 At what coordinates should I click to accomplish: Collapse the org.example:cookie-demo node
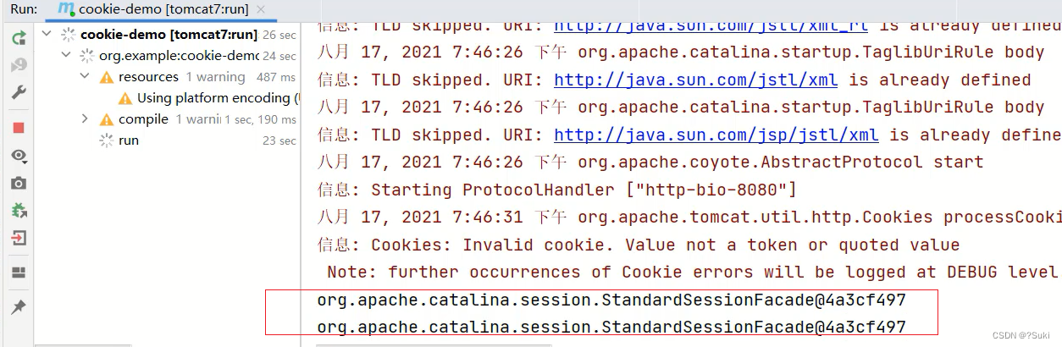[67, 56]
